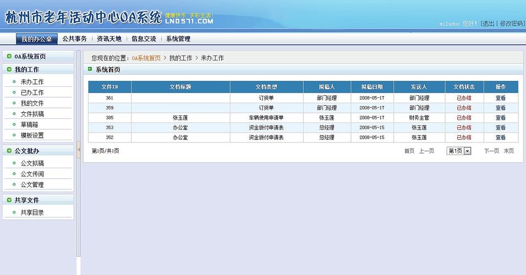Open the 第1页 page dropdown

459,151
